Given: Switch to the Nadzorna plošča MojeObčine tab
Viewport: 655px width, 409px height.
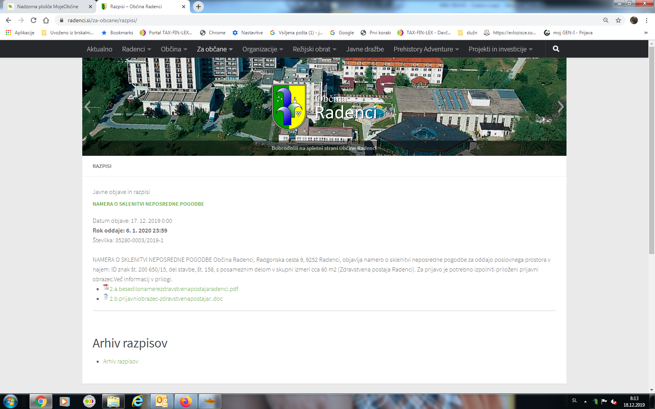Looking at the screenshot, I should tap(48, 7).
